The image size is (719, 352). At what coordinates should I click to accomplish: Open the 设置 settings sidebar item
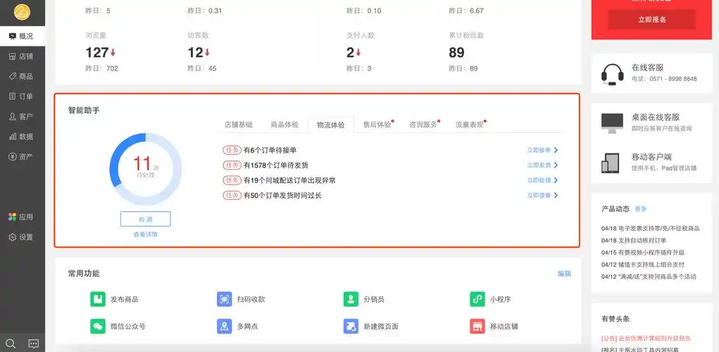(23, 237)
